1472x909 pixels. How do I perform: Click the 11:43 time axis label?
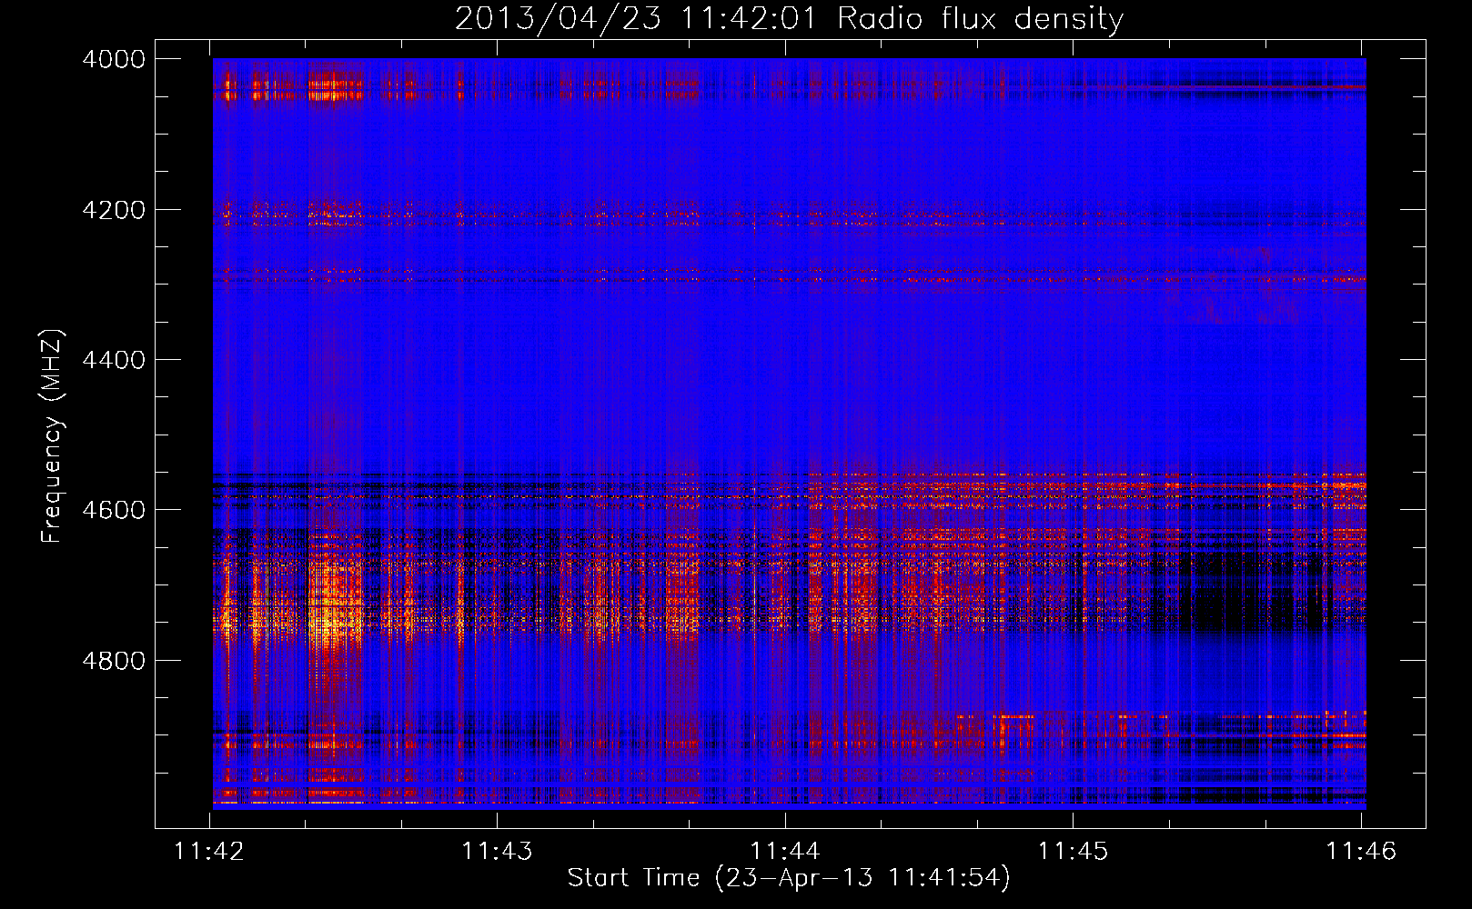pyautogui.click(x=497, y=852)
